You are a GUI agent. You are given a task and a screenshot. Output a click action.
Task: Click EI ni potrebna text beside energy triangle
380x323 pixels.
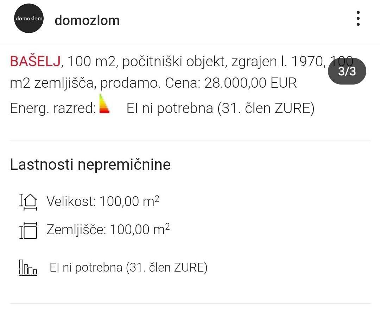coord(220,108)
